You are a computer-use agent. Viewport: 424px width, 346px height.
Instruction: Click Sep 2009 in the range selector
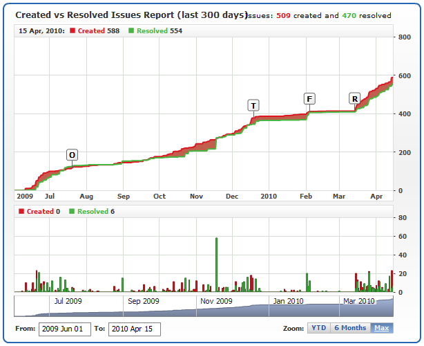(x=144, y=301)
